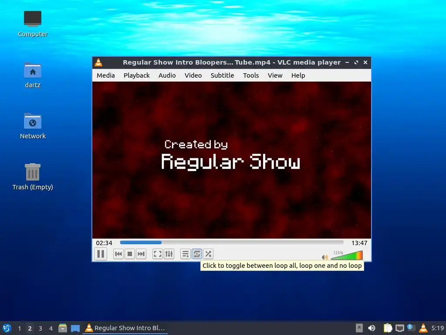Click the 5:19 clock

437,328
